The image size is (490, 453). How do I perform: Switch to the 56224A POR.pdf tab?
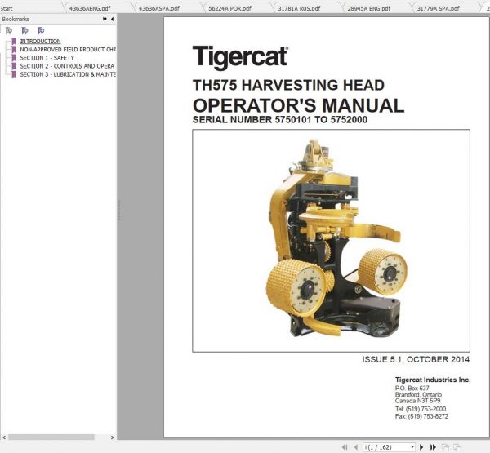click(x=229, y=8)
